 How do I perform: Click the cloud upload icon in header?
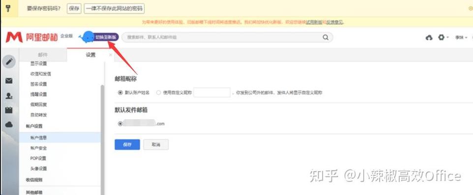coord(429,37)
